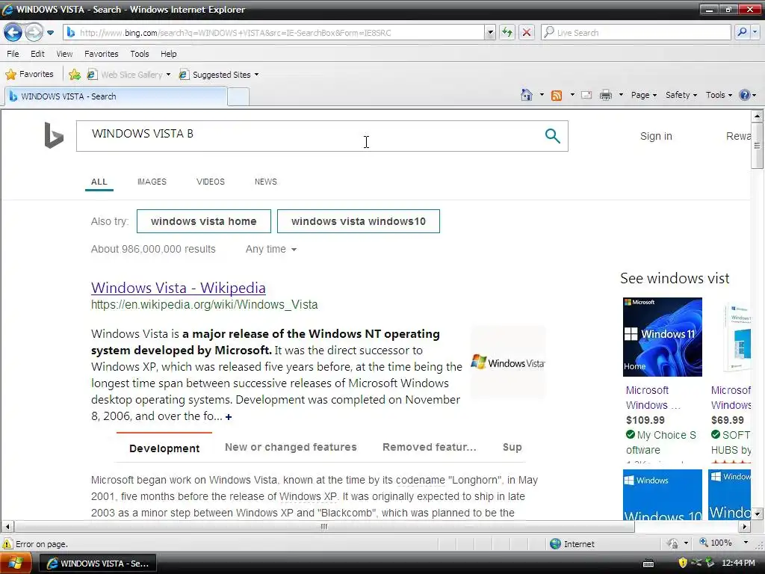Image resolution: width=765 pixels, height=574 pixels.
Task: Expand the address bar history dropdown
Action: (x=490, y=33)
